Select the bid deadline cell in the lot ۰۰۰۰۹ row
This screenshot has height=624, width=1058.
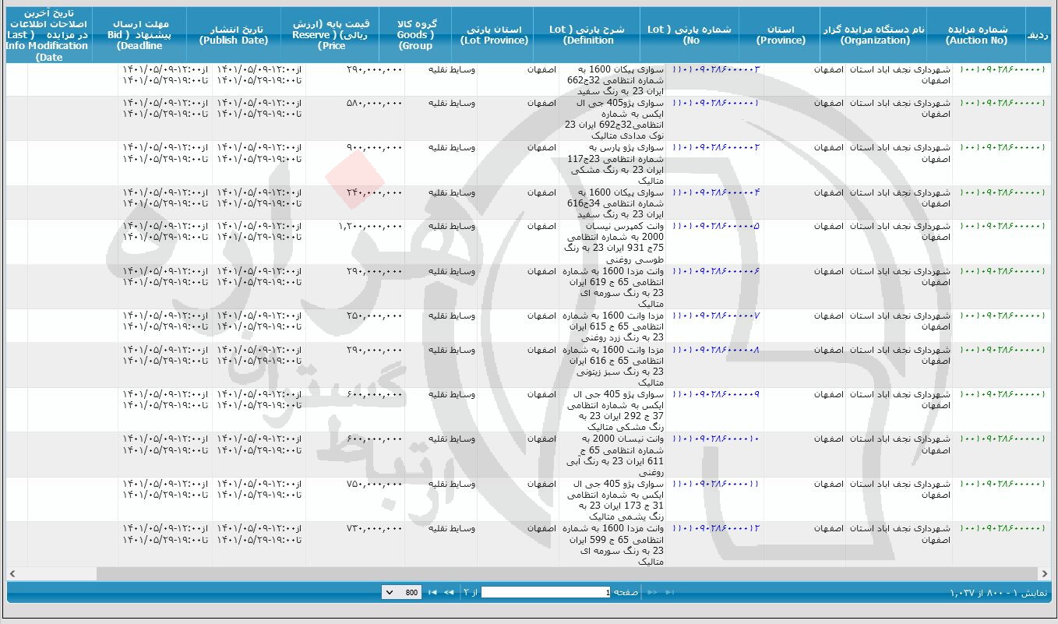point(165,400)
